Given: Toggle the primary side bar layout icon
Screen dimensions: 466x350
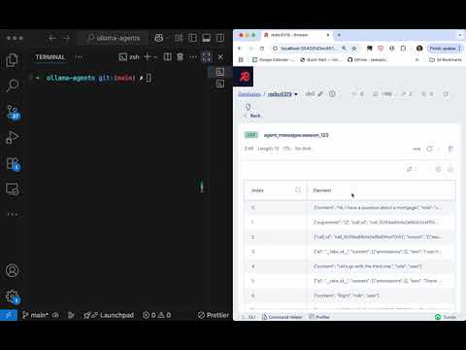Looking at the screenshot, I should pos(192,38).
